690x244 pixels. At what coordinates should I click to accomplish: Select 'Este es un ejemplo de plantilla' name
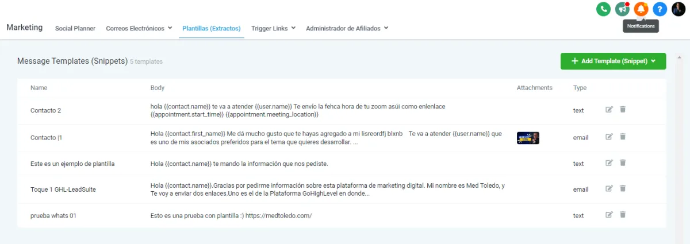[x=72, y=164]
